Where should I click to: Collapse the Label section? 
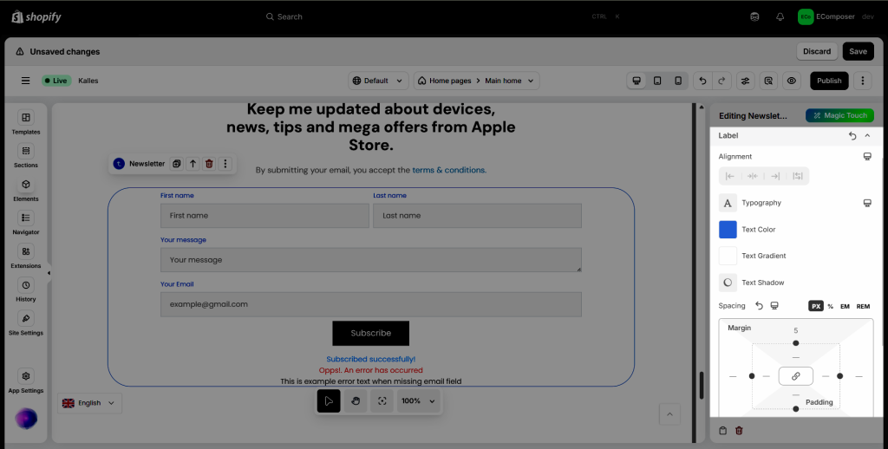tap(867, 136)
